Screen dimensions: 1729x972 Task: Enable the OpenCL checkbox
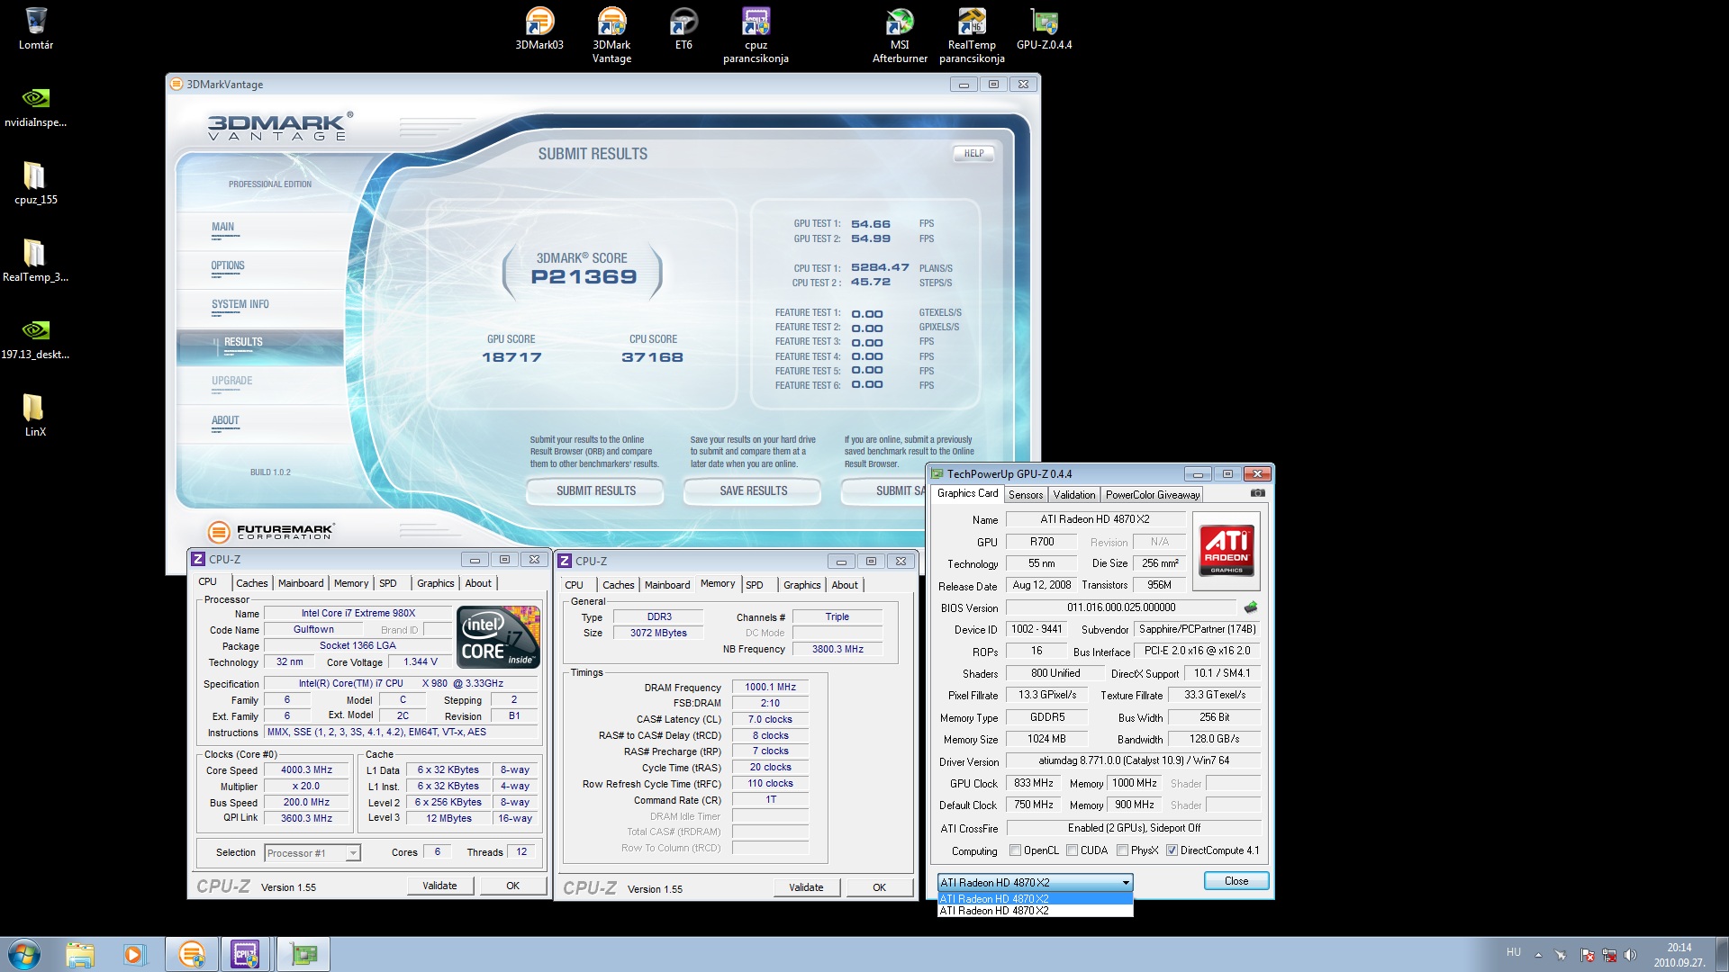tap(1016, 850)
